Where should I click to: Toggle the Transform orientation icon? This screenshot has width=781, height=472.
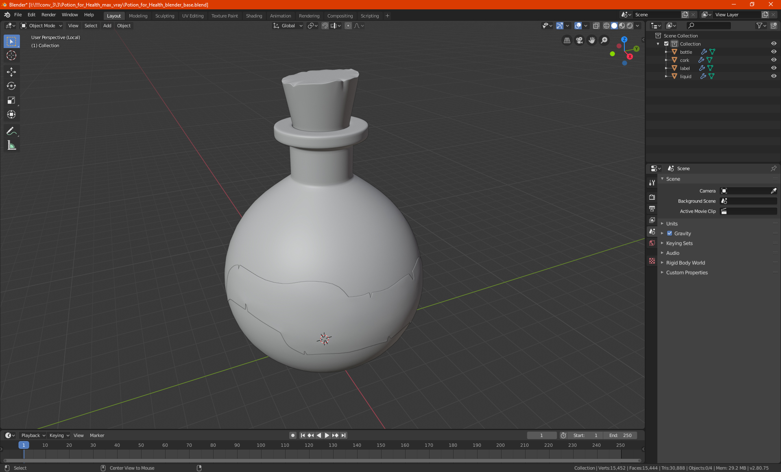(275, 26)
